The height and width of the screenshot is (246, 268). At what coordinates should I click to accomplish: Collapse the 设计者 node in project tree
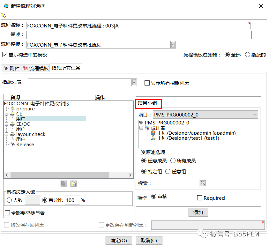tap(141, 128)
